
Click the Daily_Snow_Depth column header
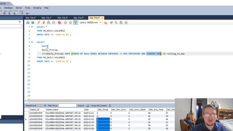point(137,110)
